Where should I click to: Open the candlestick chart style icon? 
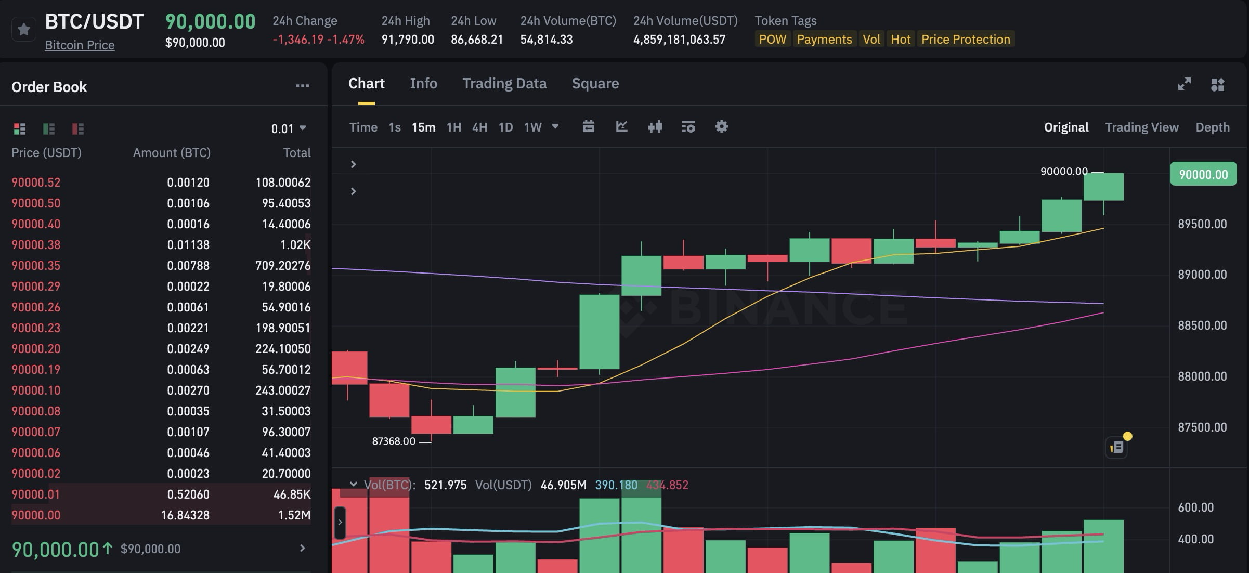pyautogui.click(x=655, y=126)
